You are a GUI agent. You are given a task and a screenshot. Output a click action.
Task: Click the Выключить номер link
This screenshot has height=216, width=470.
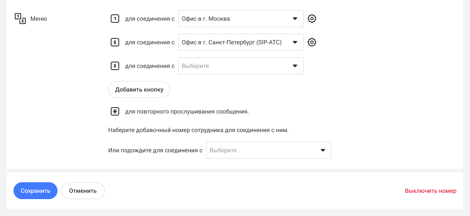tap(430, 191)
